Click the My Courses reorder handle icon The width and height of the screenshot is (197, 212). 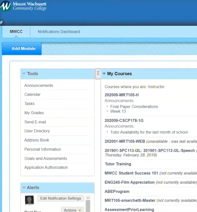(98, 73)
